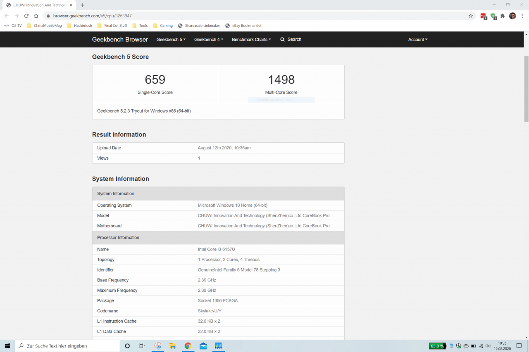Open File Explorer from the taskbar
Viewport: 529px width, 352px height.
pyautogui.click(x=173, y=346)
